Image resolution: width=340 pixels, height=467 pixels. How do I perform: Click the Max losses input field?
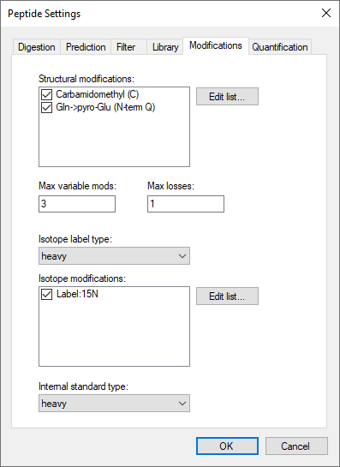186,204
